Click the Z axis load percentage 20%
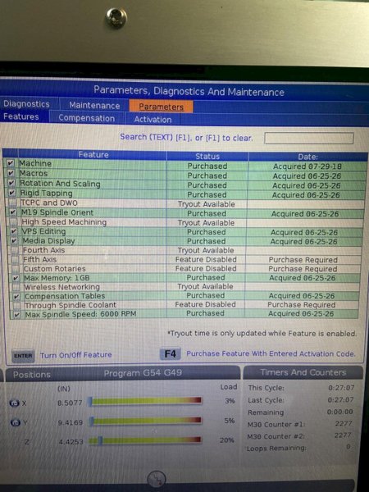Screen dimensions: 369x492 [x=226, y=440]
